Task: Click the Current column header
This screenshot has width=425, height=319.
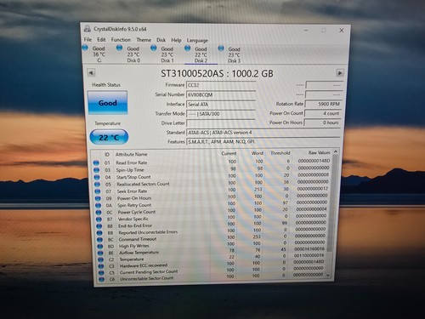Action: tap(229, 153)
